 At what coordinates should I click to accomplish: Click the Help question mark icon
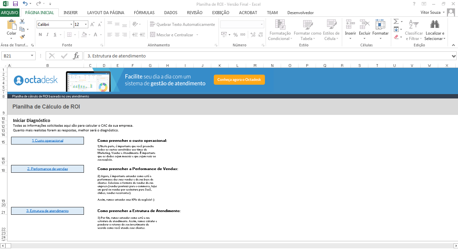[414, 4]
